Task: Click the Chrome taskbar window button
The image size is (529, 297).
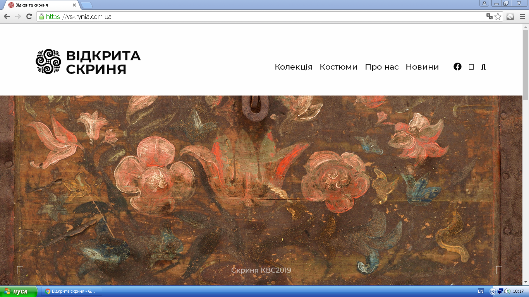Action: (72, 291)
